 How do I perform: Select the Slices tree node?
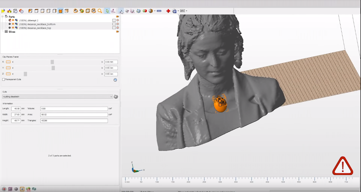click(12, 32)
